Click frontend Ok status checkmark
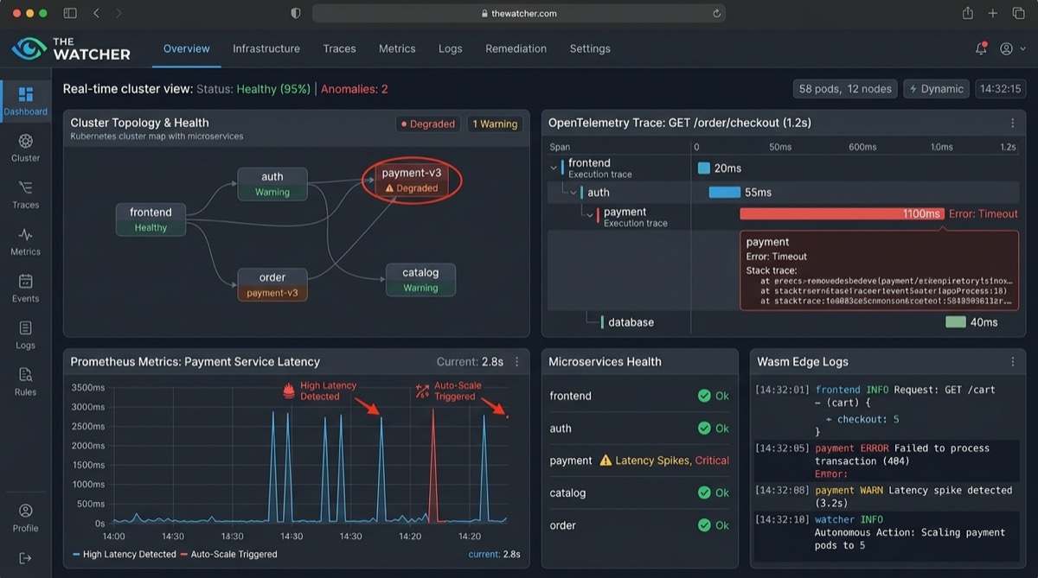1038x578 pixels. [x=704, y=396]
